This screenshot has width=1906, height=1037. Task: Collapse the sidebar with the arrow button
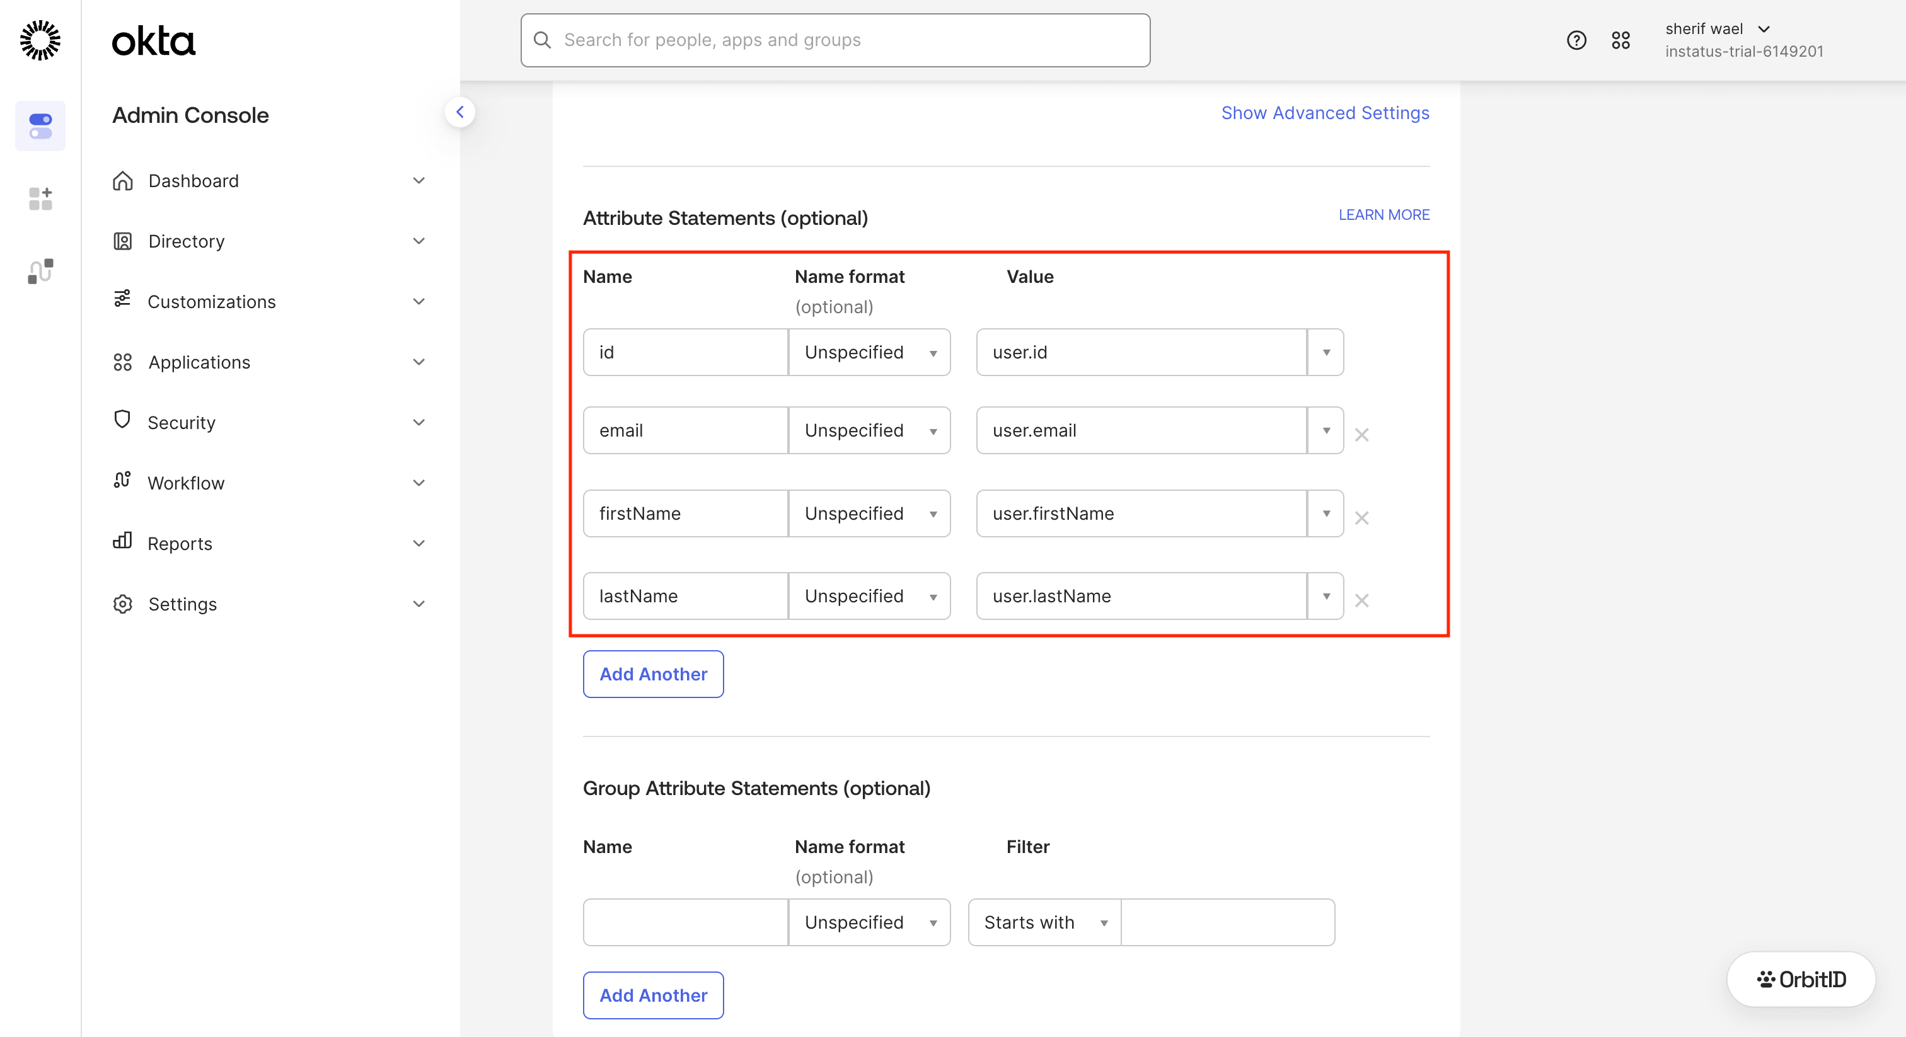click(x=459, y=112)
